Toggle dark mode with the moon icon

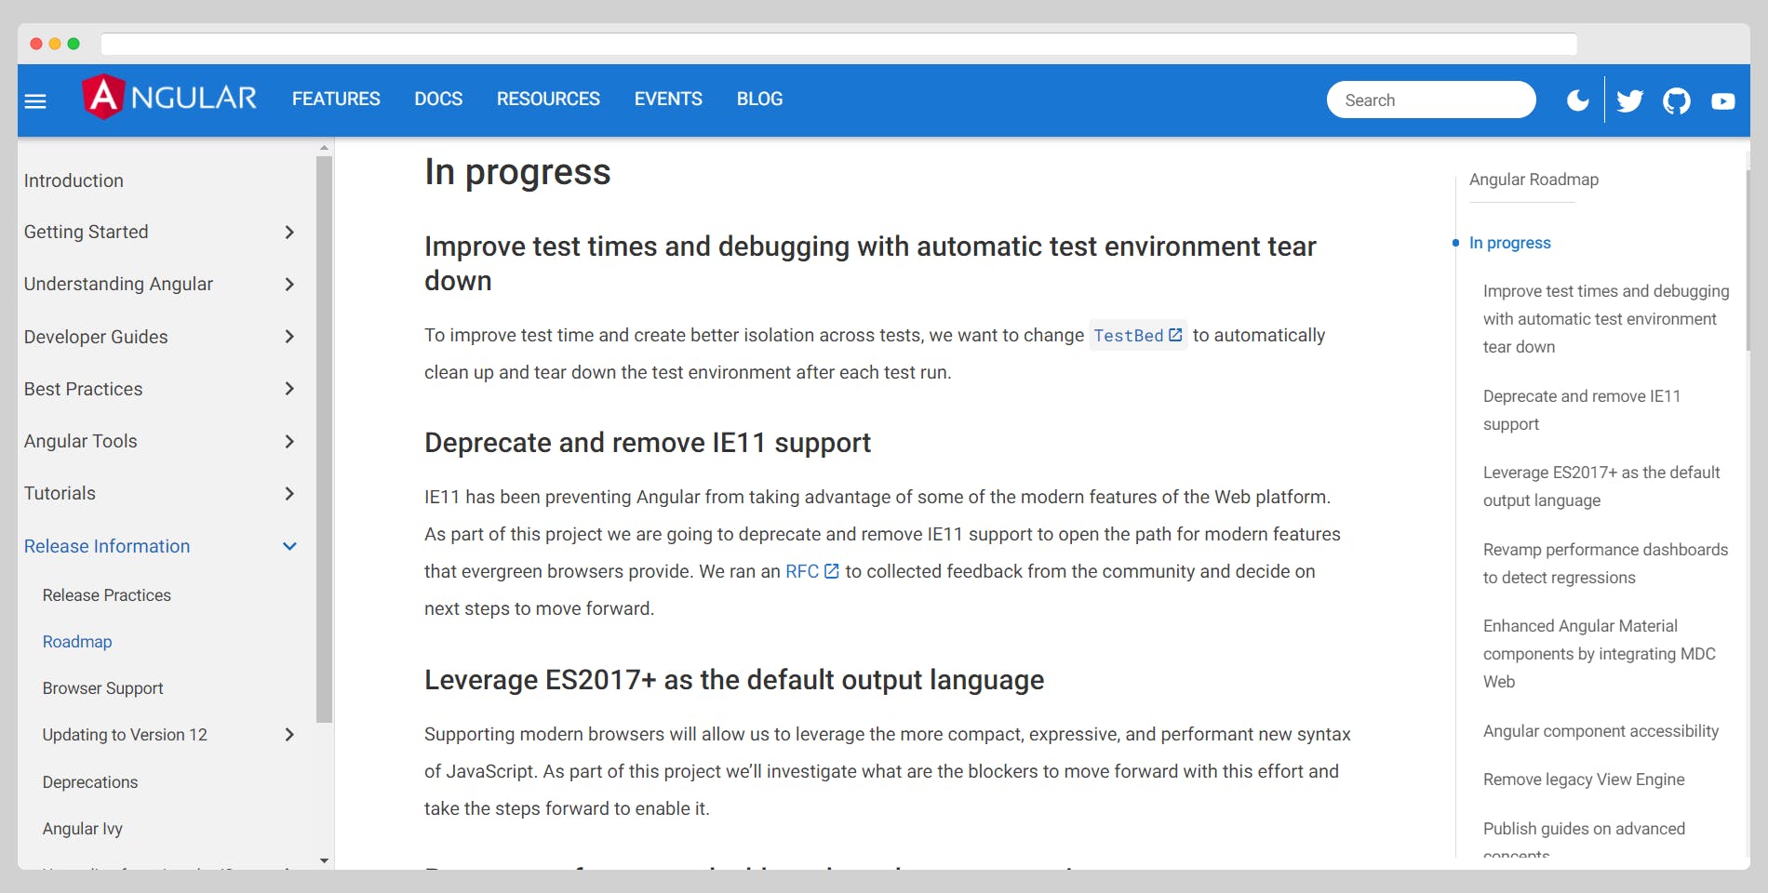coord(1578,100)
